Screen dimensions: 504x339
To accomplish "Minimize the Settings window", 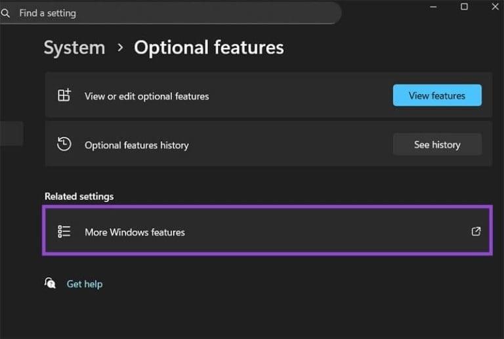I will coord(434,7).
